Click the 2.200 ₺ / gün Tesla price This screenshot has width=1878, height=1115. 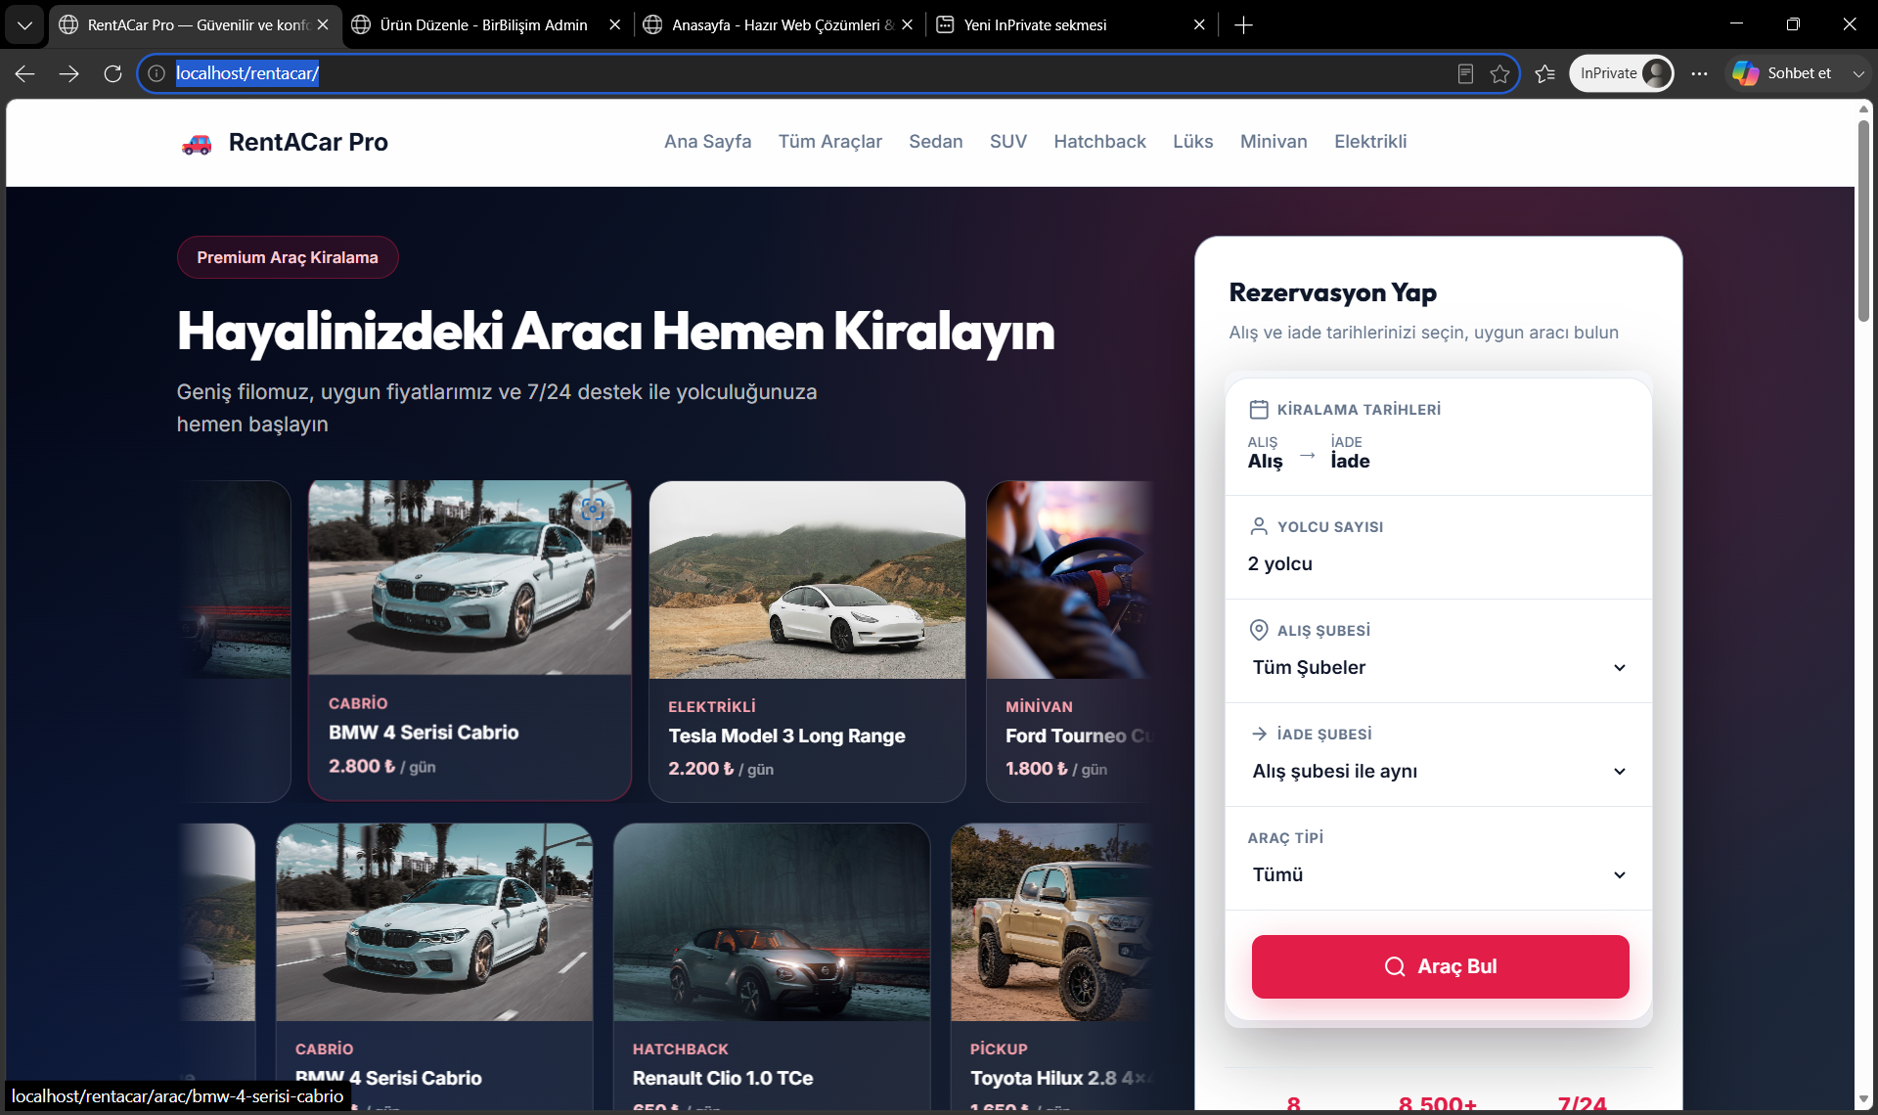721,769
